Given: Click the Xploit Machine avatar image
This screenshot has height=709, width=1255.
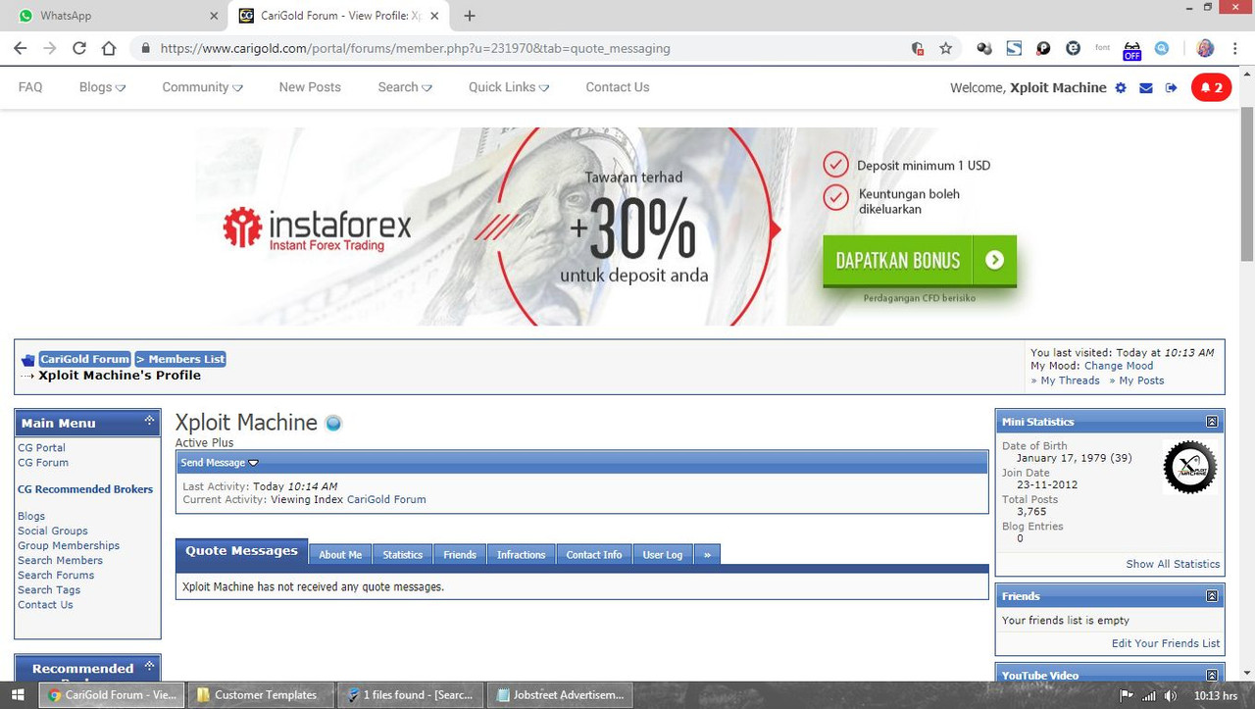Looking at the screenshot, I should (x=1189, y=467).
